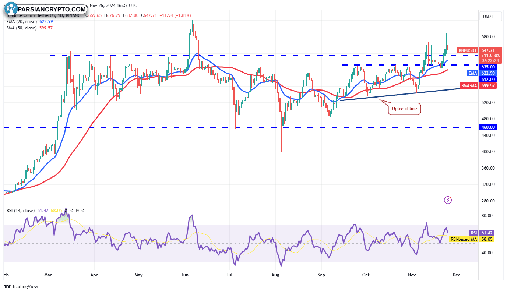Click the red SMA:MA axis tag
The height and width of the screenshot is (293, 507).
click(469, 85)
